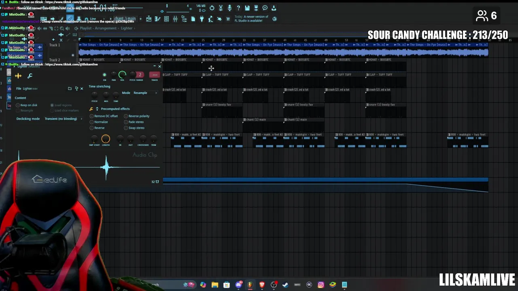
Task: Click Arrangement in playlist breadcrumb
Action: pos(106,28)
